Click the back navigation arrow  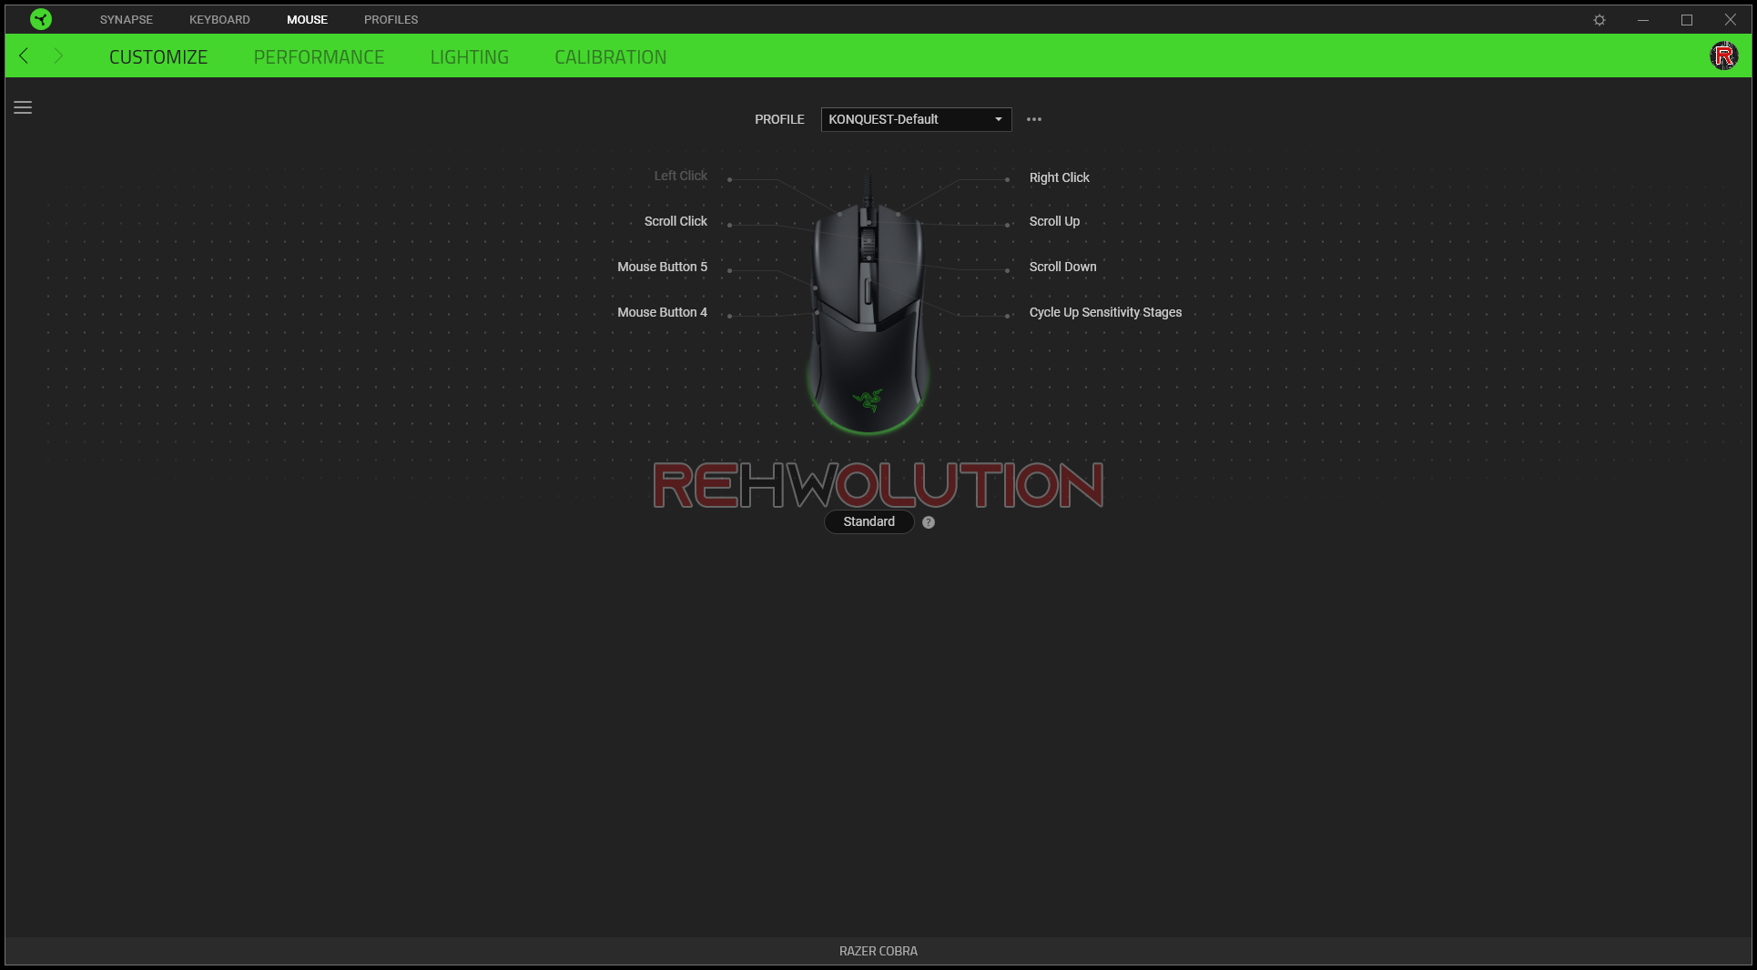click(25, 56)
